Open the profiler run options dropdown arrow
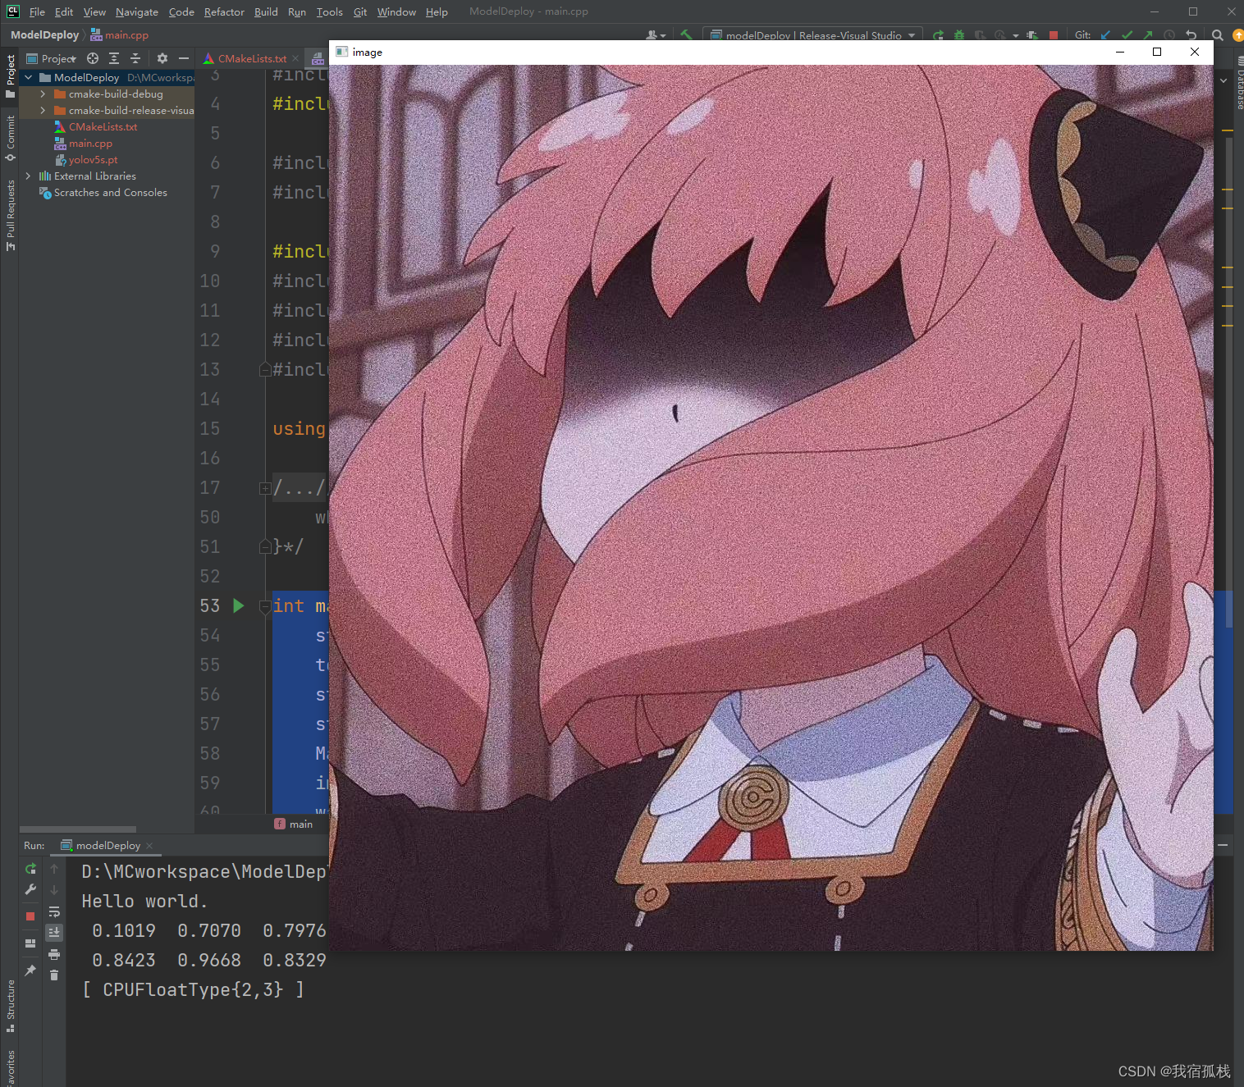Viewport: 1244px width, 1087px height. pyautogui.click(x=1016, y=35)
